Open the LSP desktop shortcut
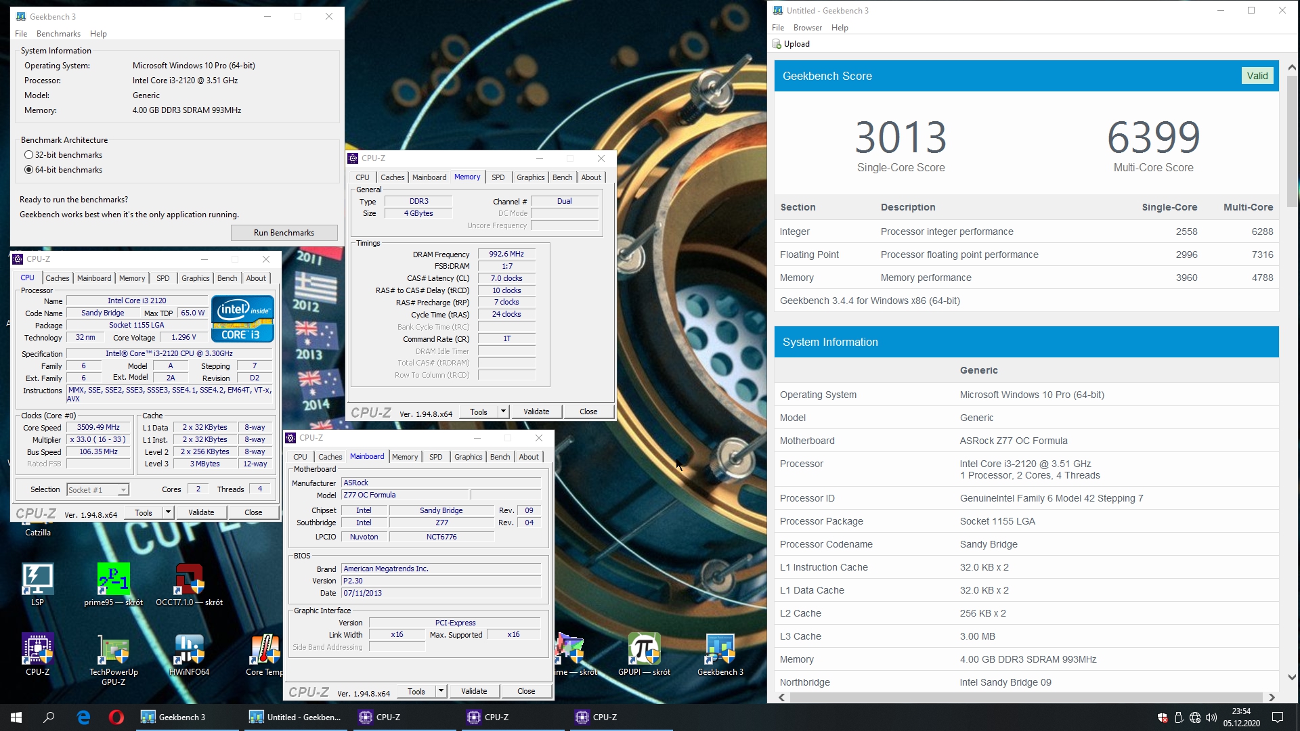This screenshot has height=731, width=1300. pyautogui.click(x=37, y=585)
